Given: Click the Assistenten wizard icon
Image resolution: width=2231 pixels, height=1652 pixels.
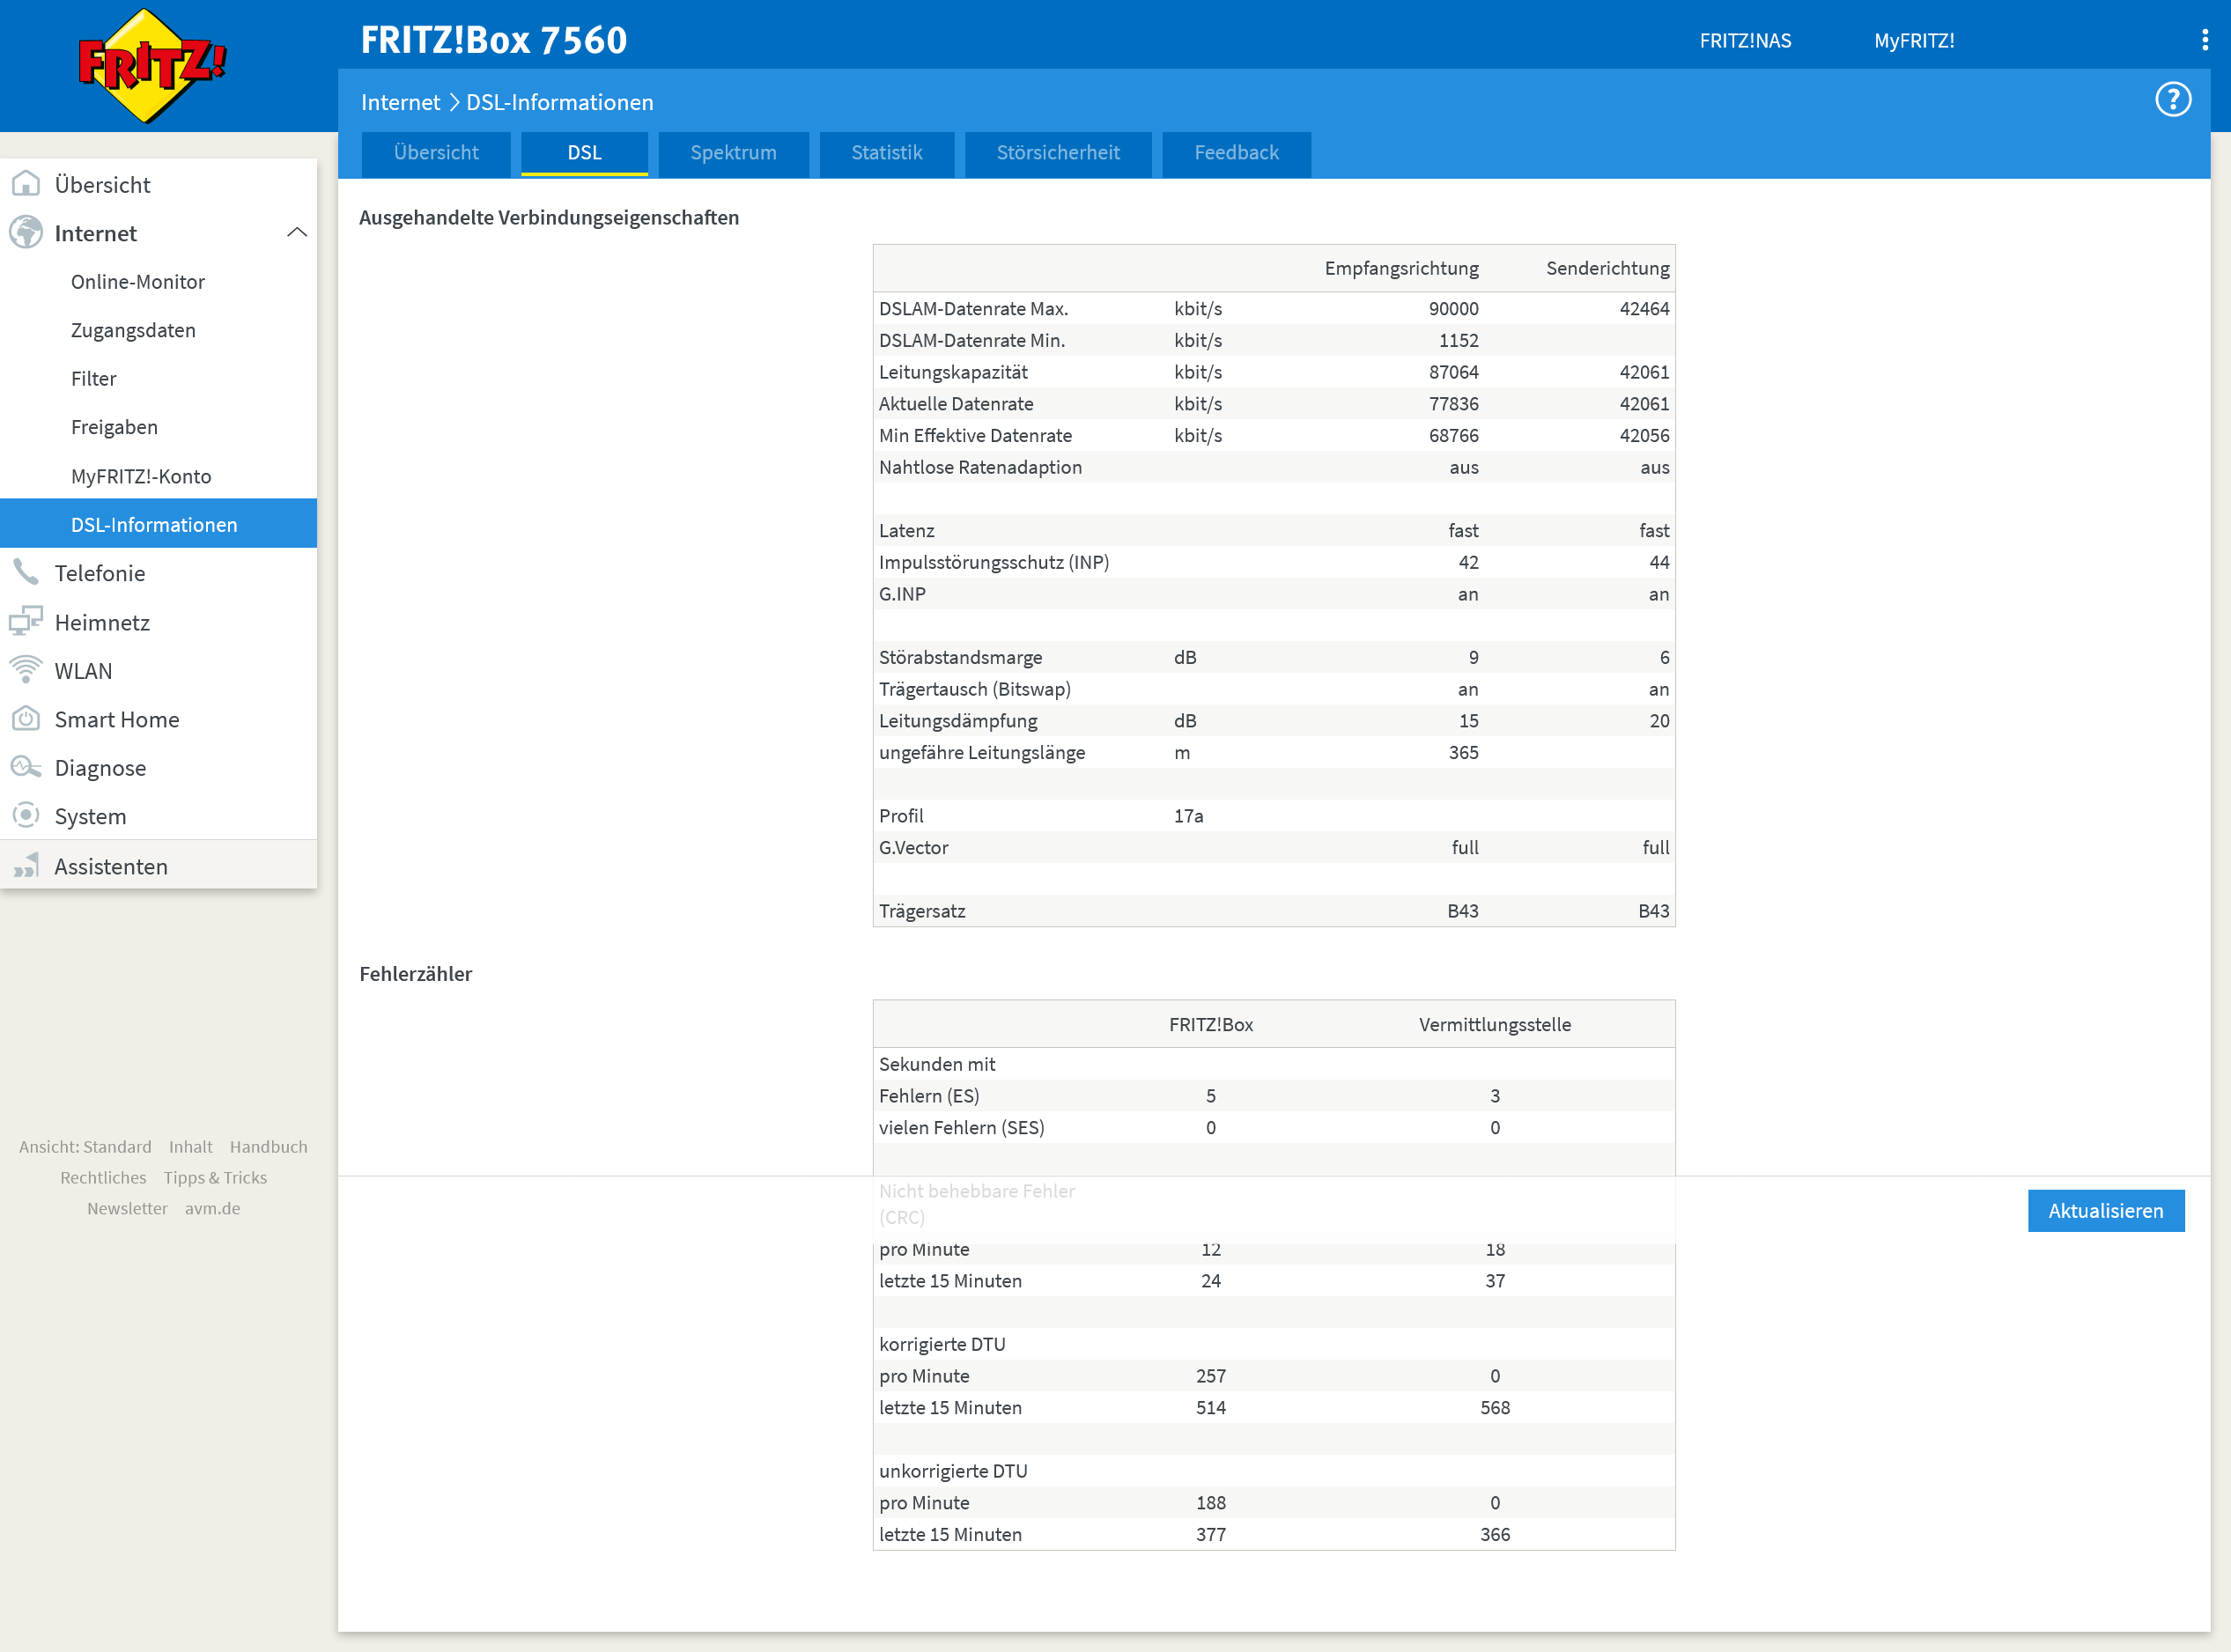Looking at the screenshot, I should (x=26, y=866).
